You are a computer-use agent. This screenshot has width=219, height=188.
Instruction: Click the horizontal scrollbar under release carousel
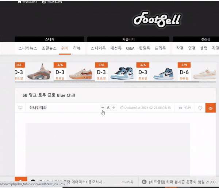click(162, 82)
